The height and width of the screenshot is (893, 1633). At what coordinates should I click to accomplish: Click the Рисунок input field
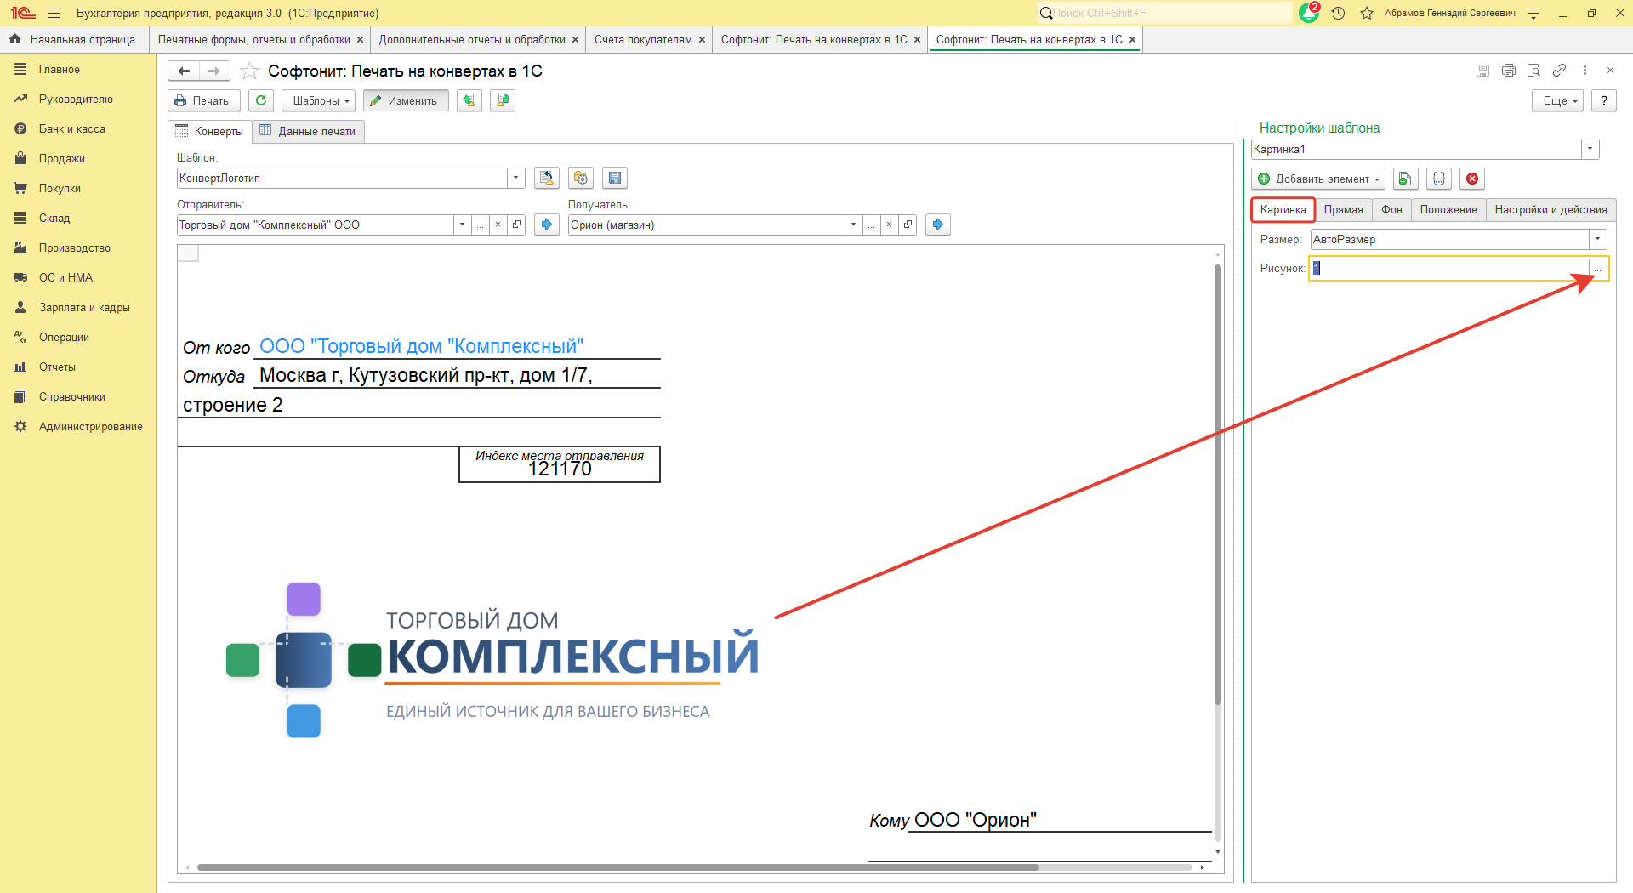1448,268
